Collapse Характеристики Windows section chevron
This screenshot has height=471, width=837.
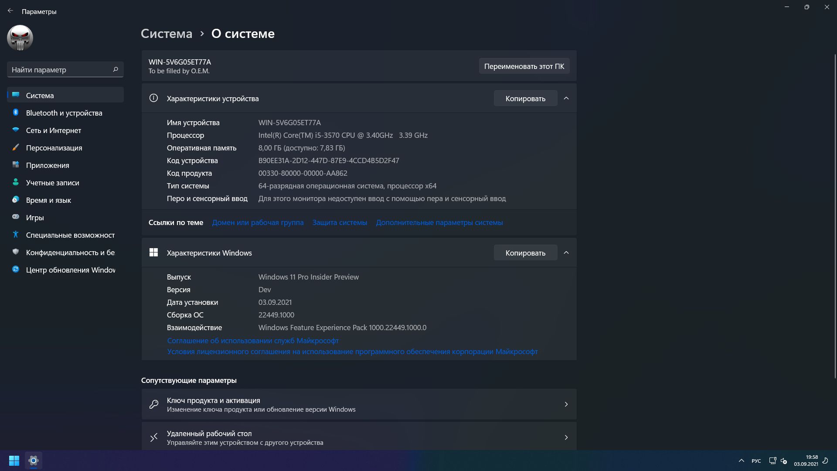point(566,253)
